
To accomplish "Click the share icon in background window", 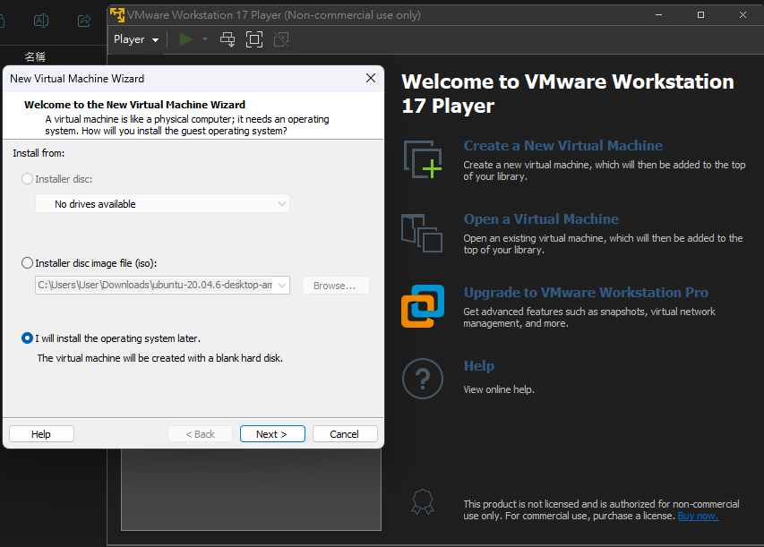I will (84, 21).
